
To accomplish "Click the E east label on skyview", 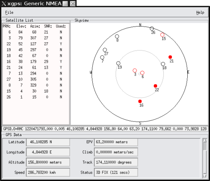I will (189, 72).
